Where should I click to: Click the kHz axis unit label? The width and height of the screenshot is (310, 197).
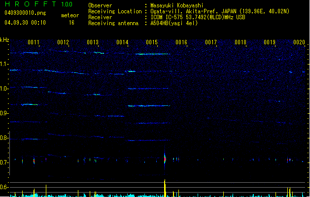tap(4, 40)
